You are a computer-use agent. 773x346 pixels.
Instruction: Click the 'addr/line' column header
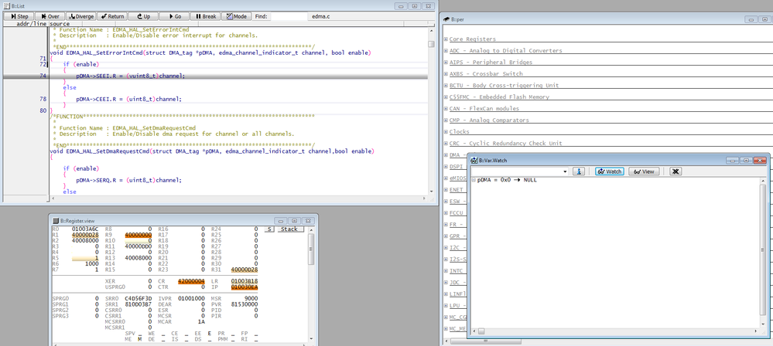click(32, 24)
